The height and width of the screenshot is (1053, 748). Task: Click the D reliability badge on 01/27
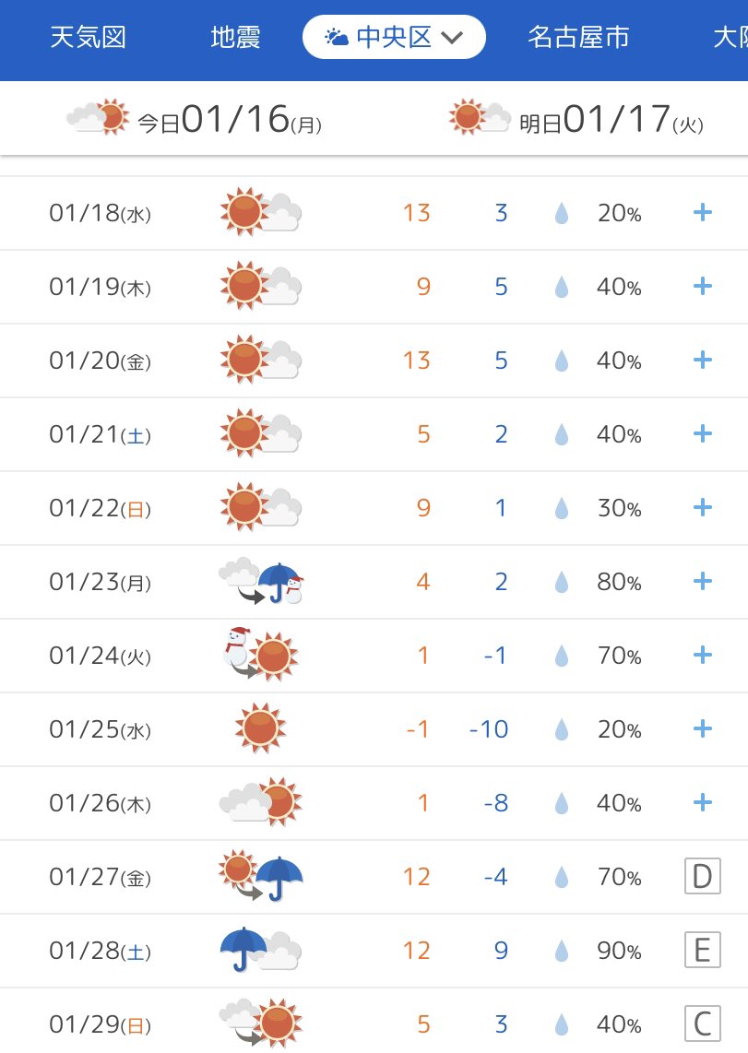click(x=702, y=876)
